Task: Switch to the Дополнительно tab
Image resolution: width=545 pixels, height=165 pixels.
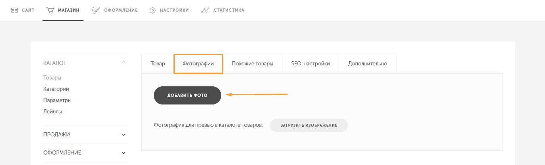Action: point(367,64)
